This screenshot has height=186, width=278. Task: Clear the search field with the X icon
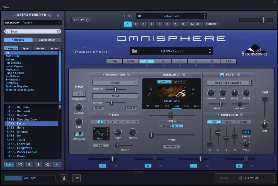point(58,31)
